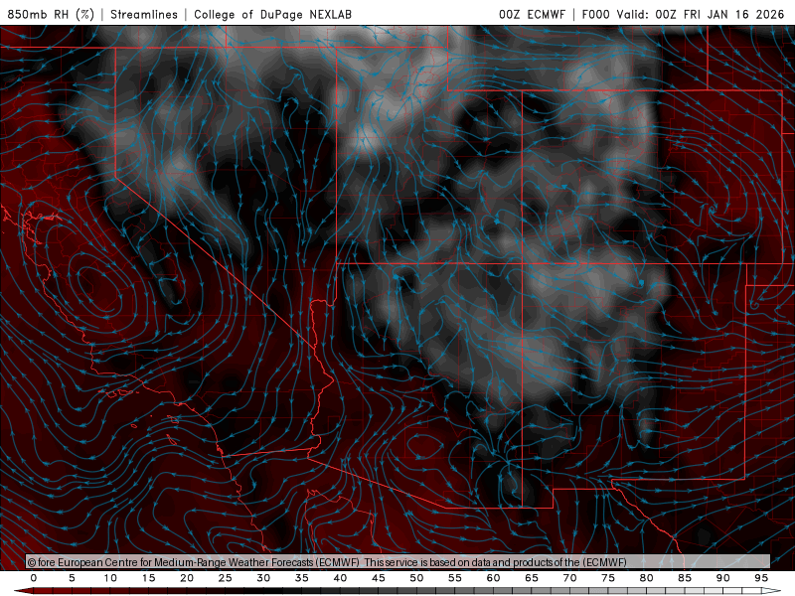Select the "00Z ECMWF" model run label

tap(532, 14)
